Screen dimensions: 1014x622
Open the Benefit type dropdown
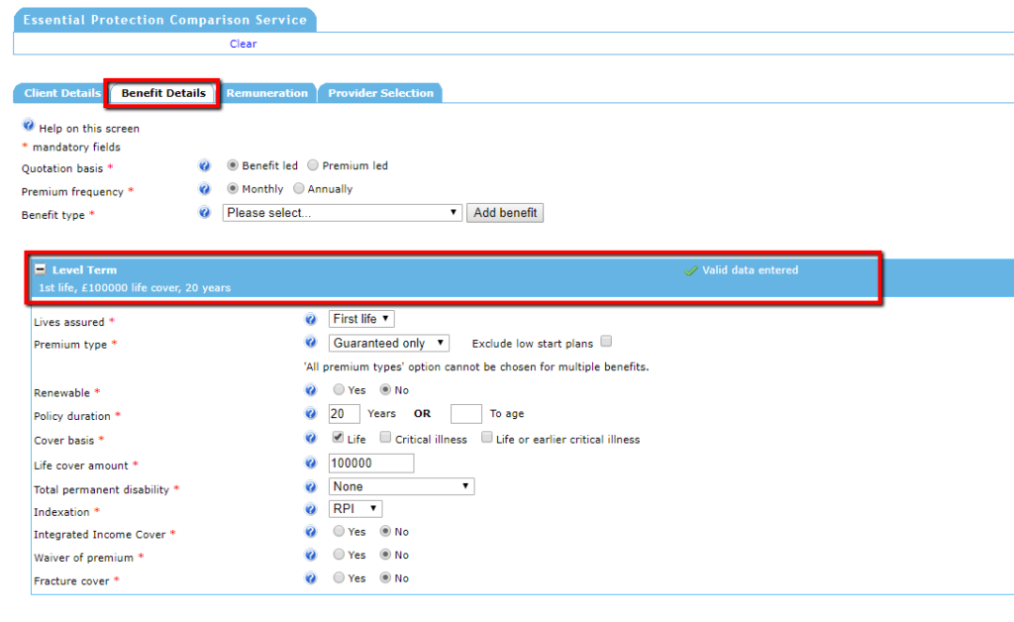(343, 213)
